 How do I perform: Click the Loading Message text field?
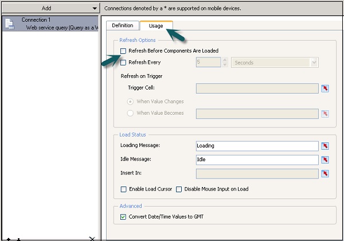click(x=256, y=146)
